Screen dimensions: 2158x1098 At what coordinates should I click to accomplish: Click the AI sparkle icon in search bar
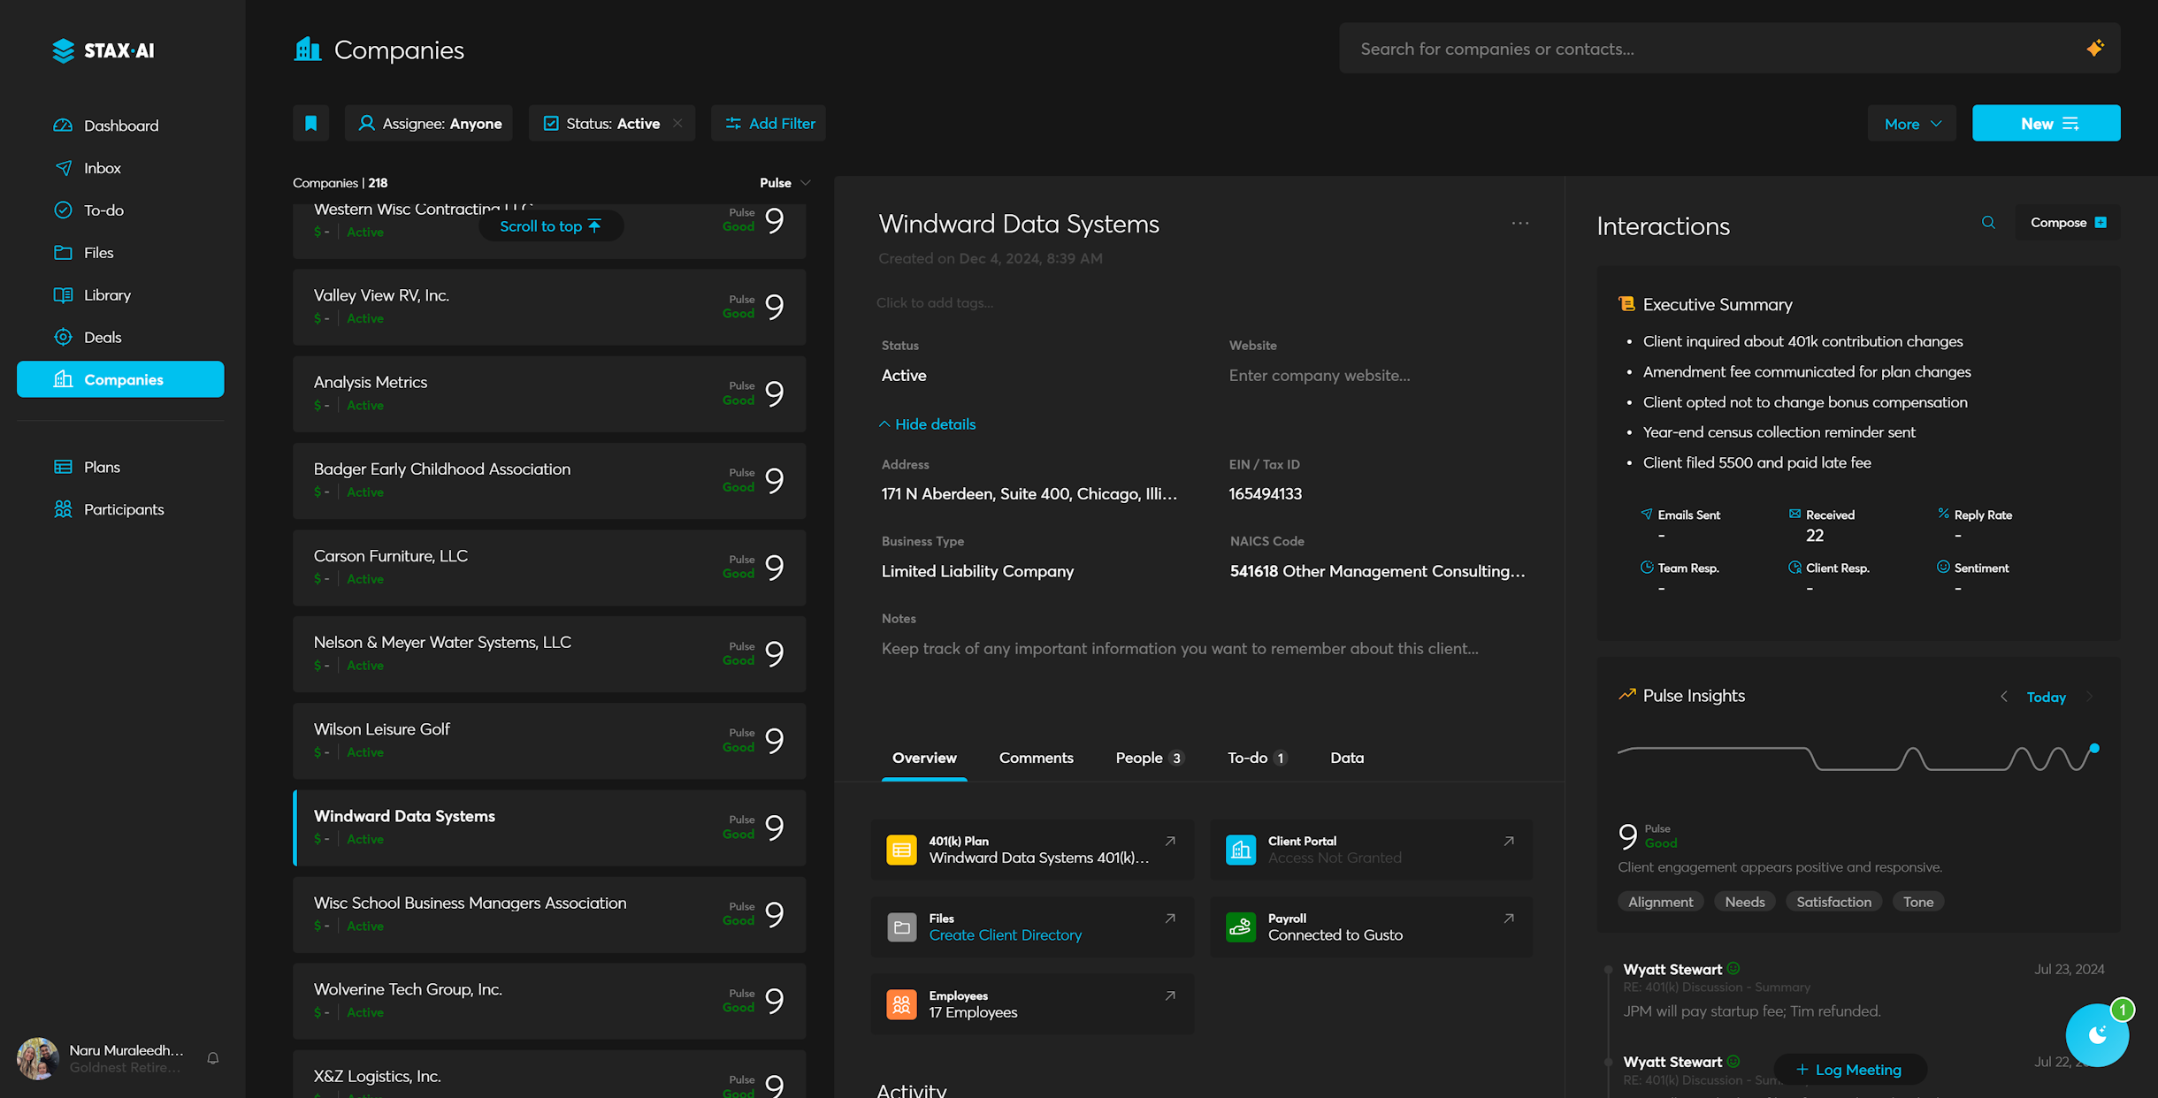(x=2094, y=49)
